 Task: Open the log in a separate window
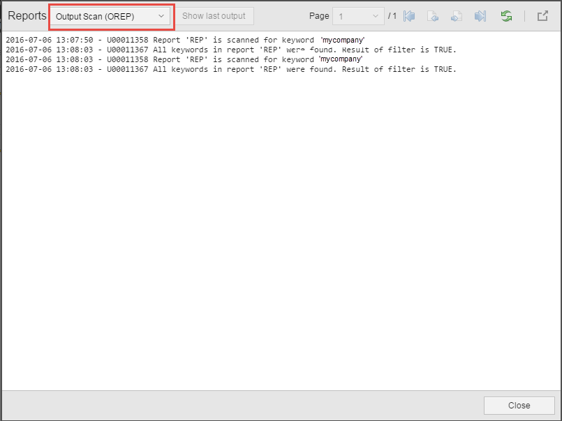(542, 16)
